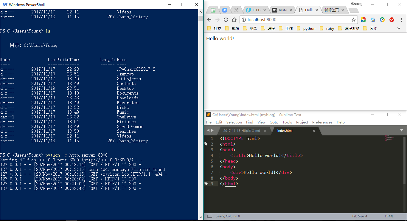This screenshot has width=407, height=221.
Task: Open Sublime Text Find menu
Action: click(250, 122)
